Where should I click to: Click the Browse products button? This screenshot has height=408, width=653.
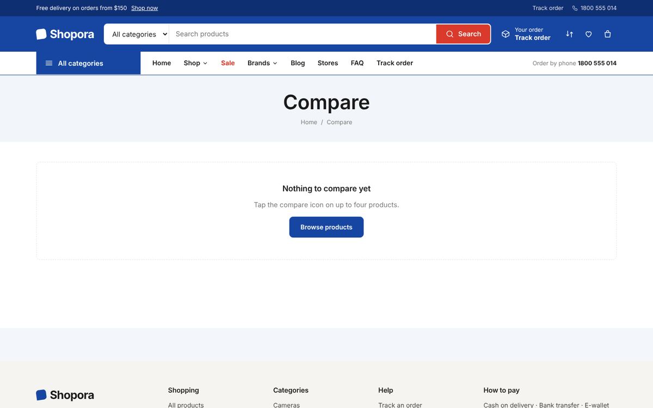click(x=326, y=227)
